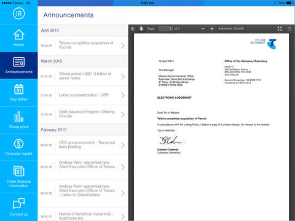
Task: Open Debt Issuance Program Offering Circular
Action: 83,114
